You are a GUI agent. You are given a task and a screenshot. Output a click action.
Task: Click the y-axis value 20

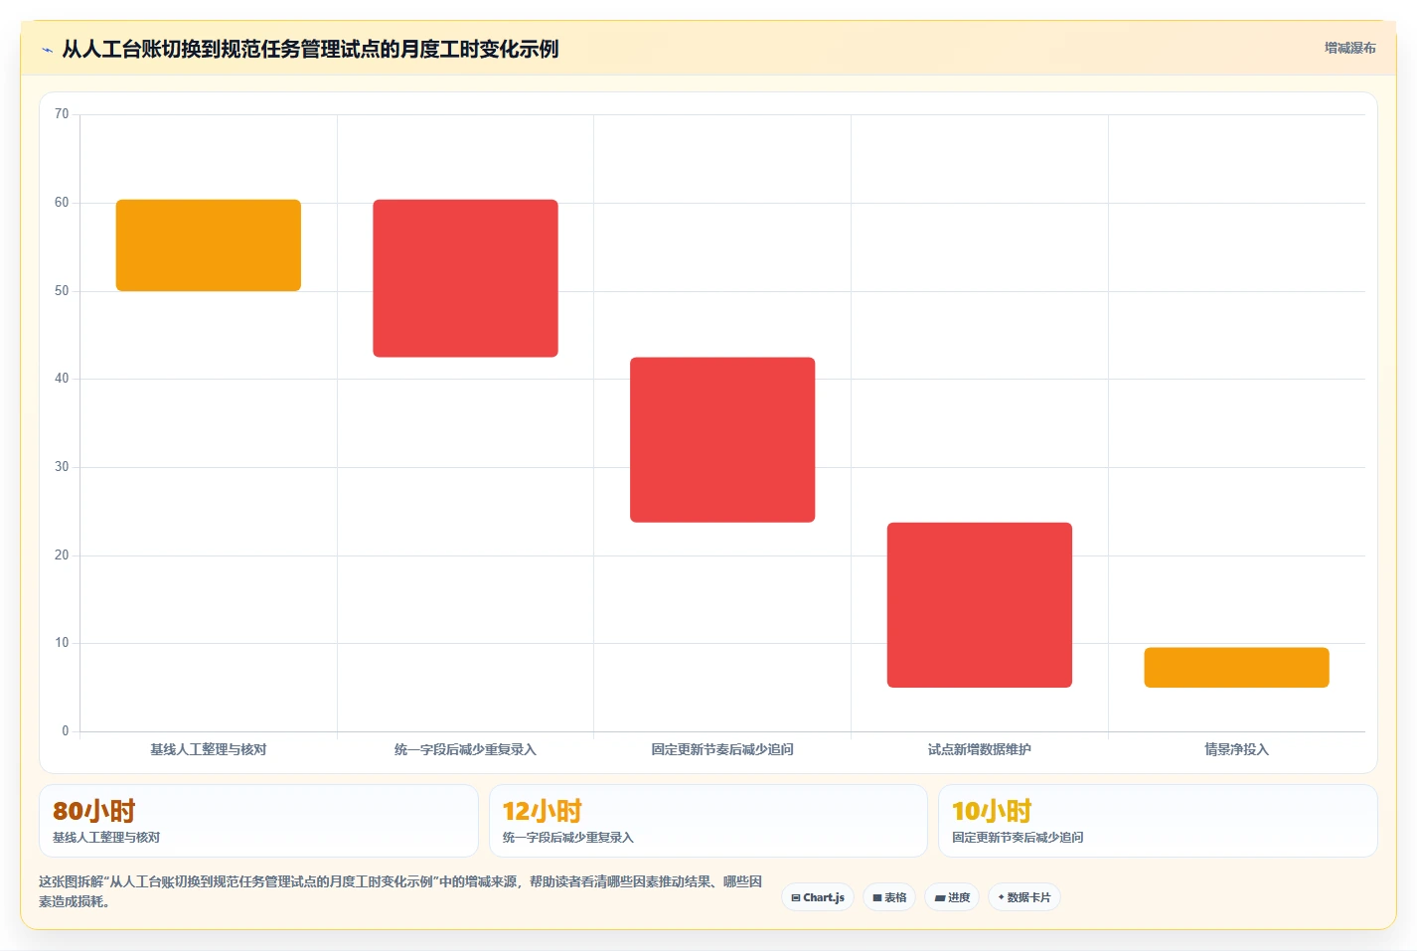coord(62,555)
